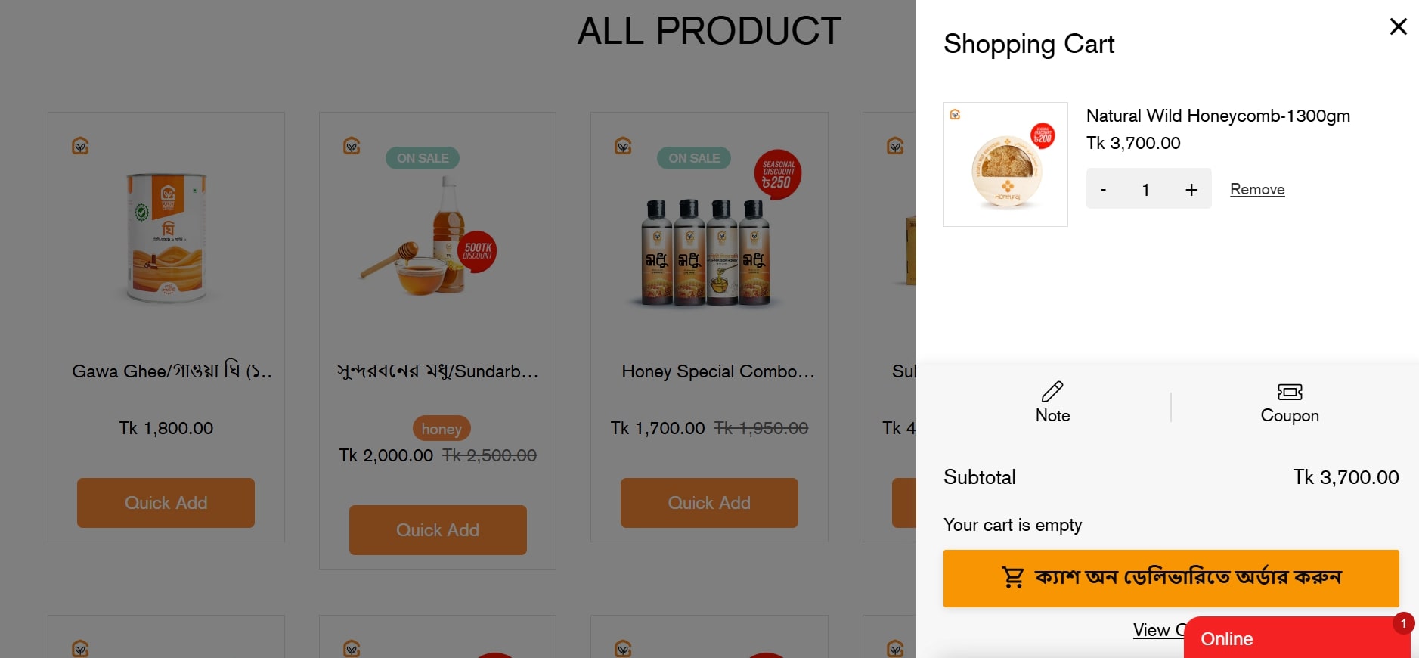Screen dimensions: 1419x658
Task: Remove Natural Wild Honeycomb from cart
Action: pyautogui.click(x=1256, y=190)
